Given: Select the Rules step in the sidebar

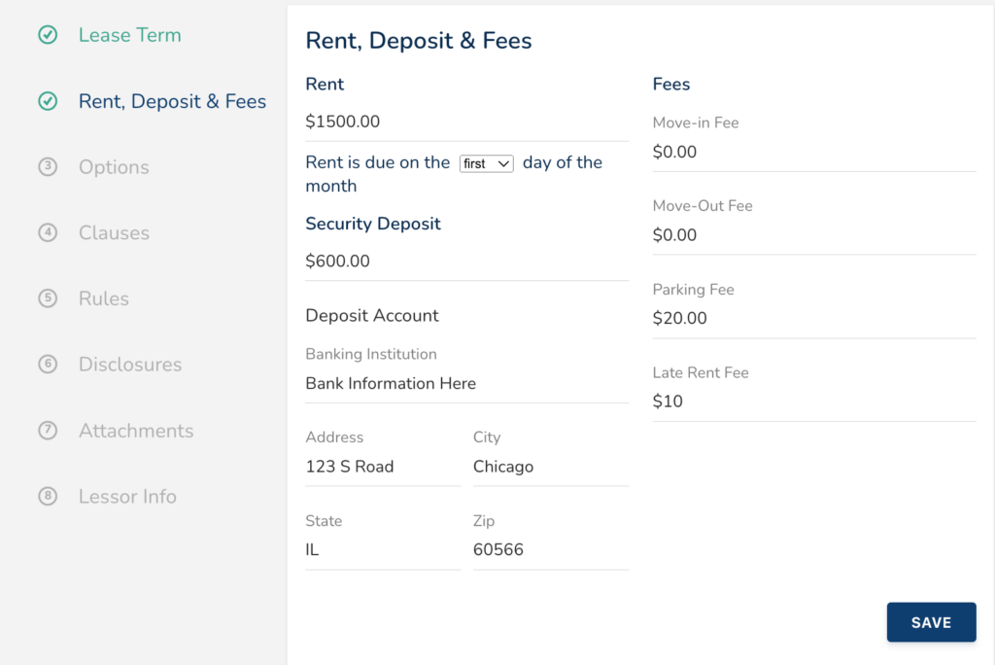Looking at the screenshot, I should click(x=104, y=298).
